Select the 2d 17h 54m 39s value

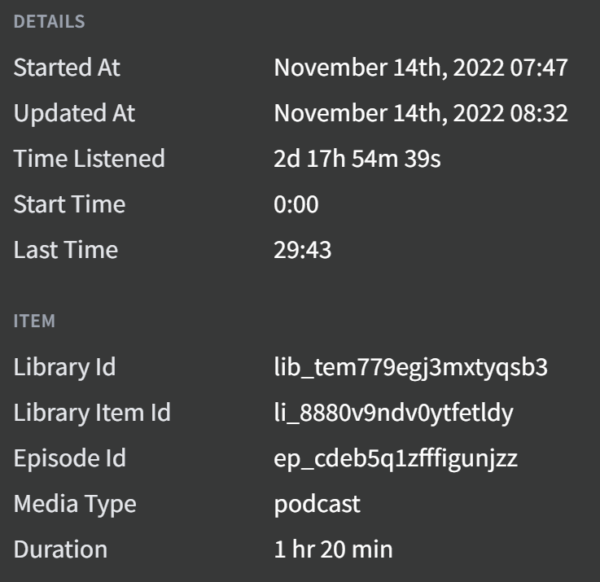(x=357, y=159)
